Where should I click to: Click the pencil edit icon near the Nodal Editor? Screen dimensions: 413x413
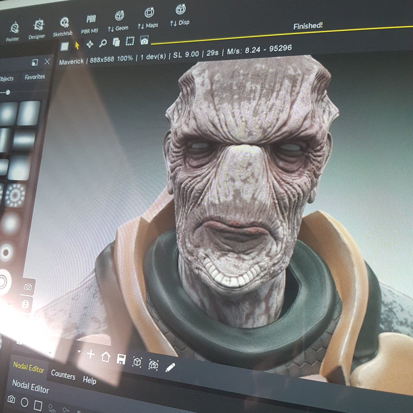click(169, 367)
